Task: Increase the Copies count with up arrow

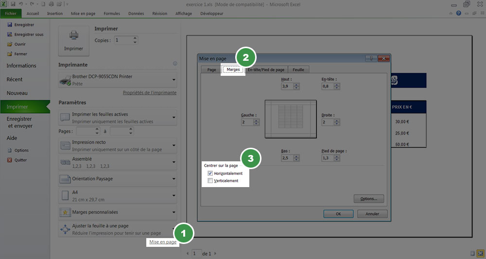Action: click(x=135, y=38)
